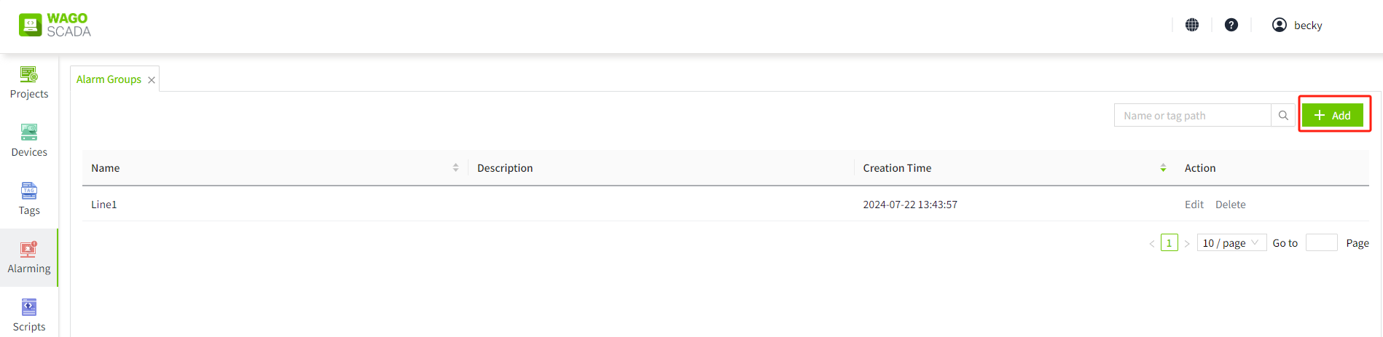1383x337 pixels.
Task: Open Scripts from the sidebar
Action: (29, 308)
